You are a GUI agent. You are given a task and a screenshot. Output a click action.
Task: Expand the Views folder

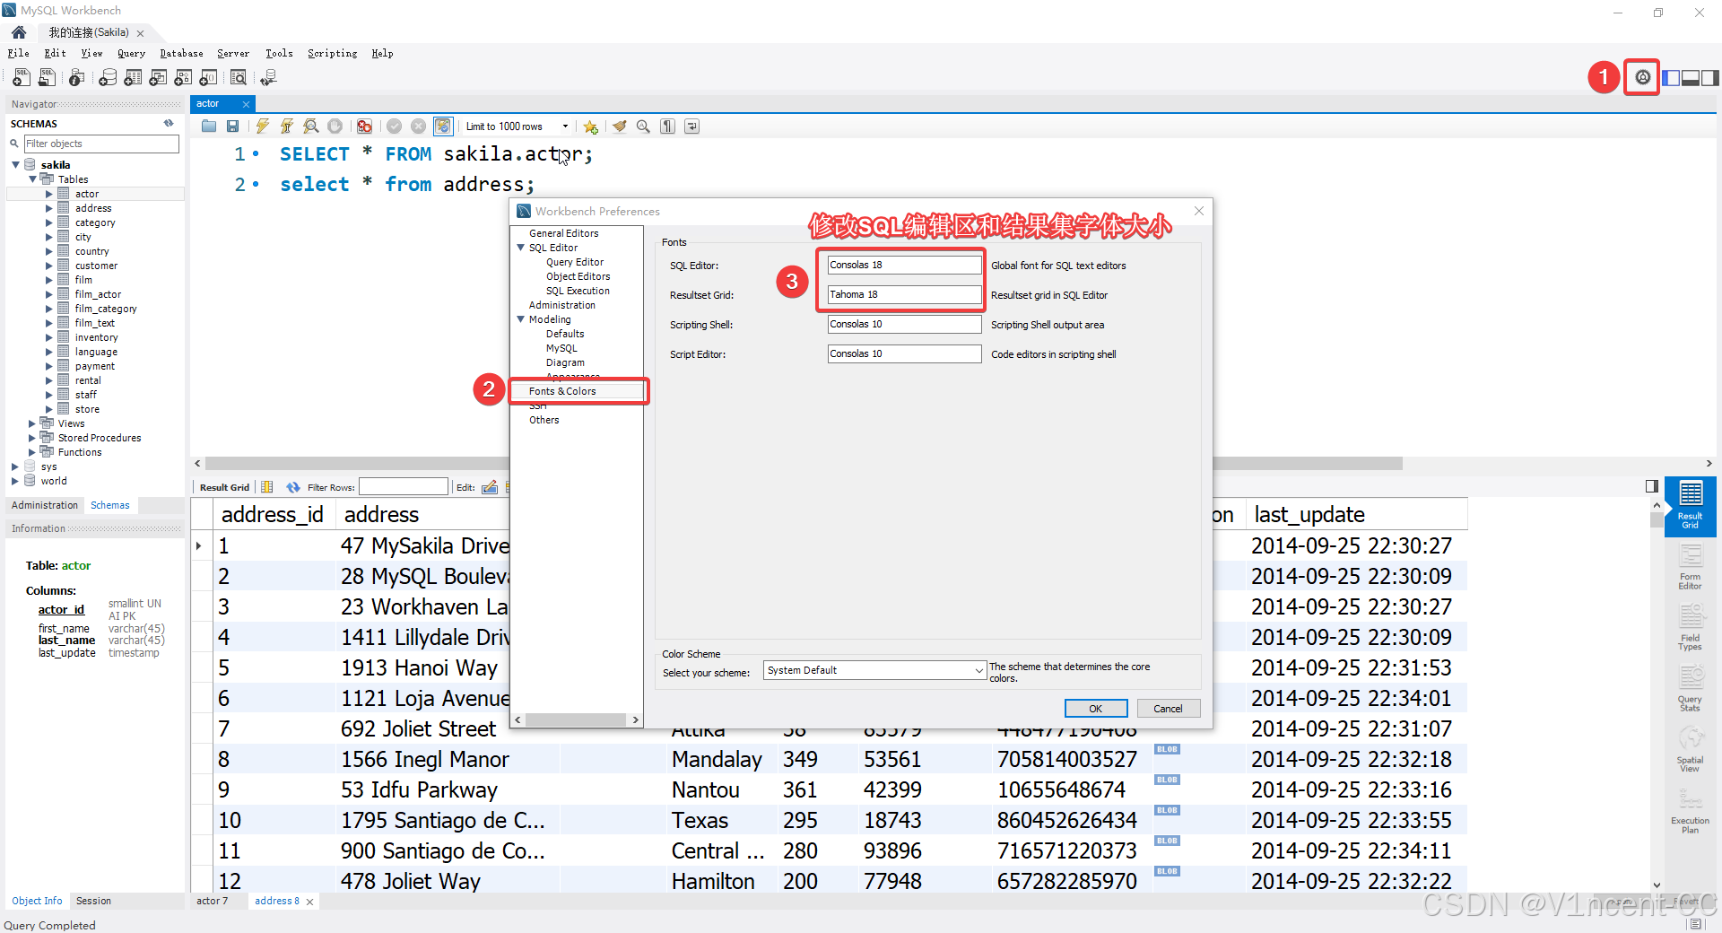tap(33, 423)
